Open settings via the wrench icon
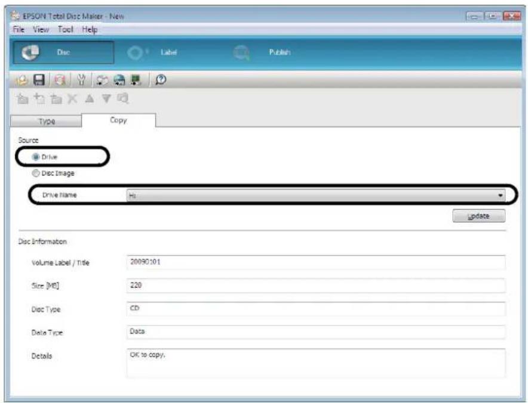The width and height of the screenshot is (528, 403). (81, 80)
